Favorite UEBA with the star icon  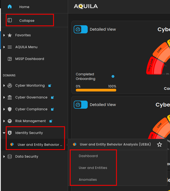pos(160,144)
